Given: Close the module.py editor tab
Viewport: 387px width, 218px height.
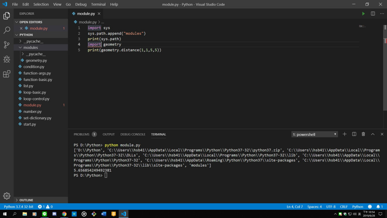Looking at the screenshot, I should pyautogui.click(x=99, y=14).
